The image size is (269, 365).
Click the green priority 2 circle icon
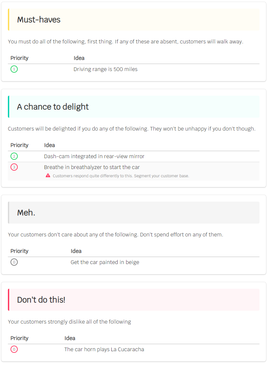(14, 156)
